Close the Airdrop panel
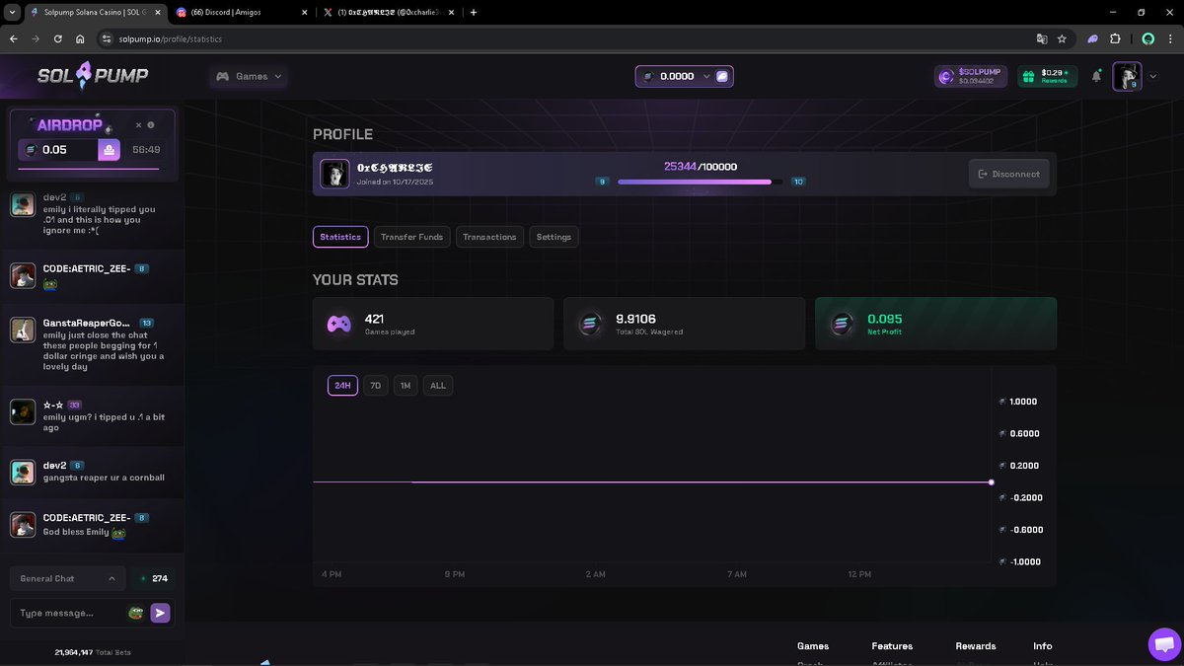Image resolution: width=1184 pixels, height=666 pixels. tap(138, 124)
